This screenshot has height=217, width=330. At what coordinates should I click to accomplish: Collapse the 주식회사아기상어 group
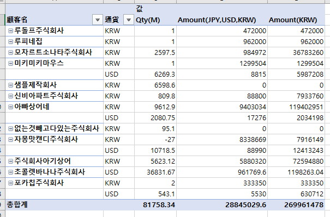(10, 161)
